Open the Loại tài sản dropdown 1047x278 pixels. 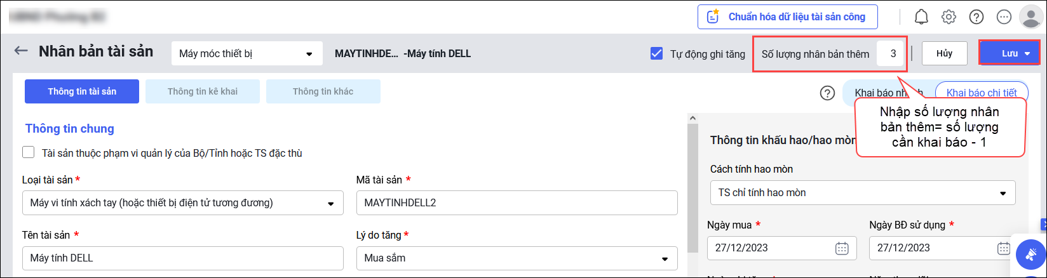click(182, 203)
